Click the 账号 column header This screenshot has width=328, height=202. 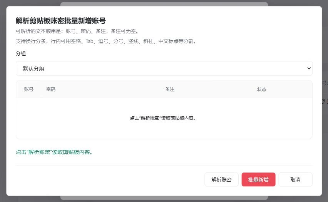(28, 89)
